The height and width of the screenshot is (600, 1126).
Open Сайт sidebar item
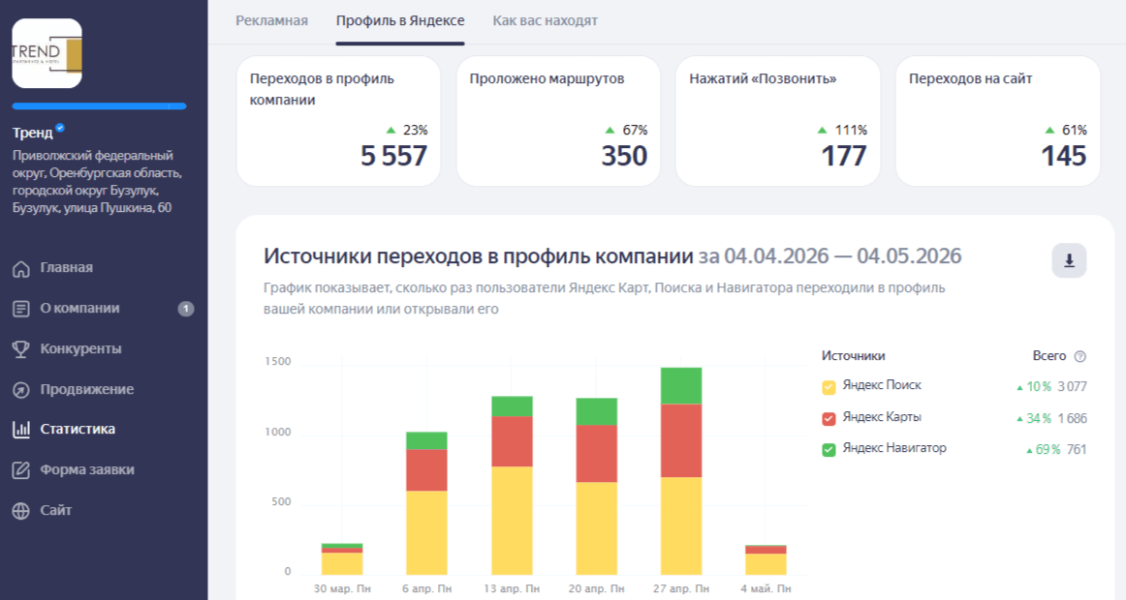point(56,510)
